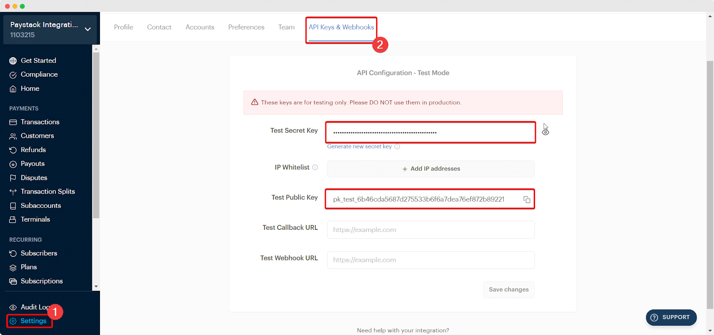Click the Payouts download-circle icon

(13, 164)
